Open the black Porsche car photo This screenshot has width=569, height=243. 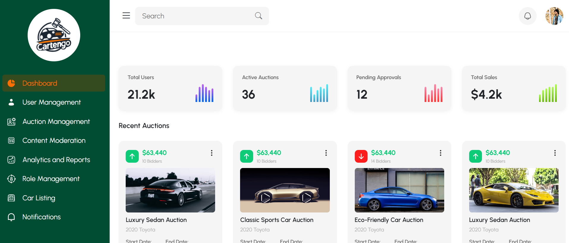click(x=170, y=190)
